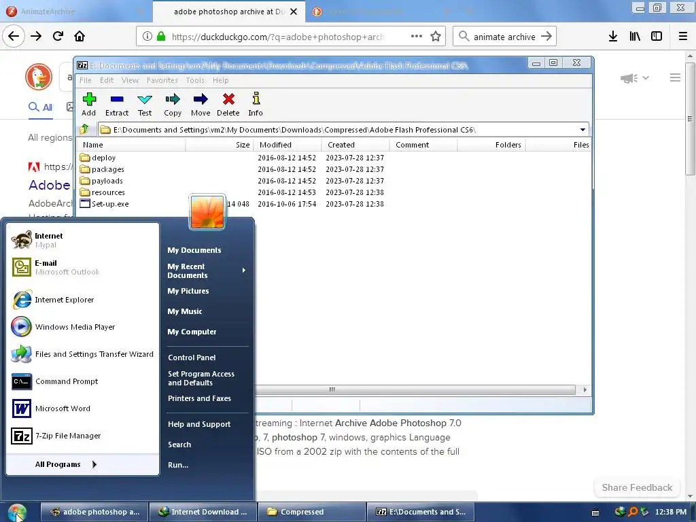
Task: Bookmark this page with the star icon
Action: [436, 37]
